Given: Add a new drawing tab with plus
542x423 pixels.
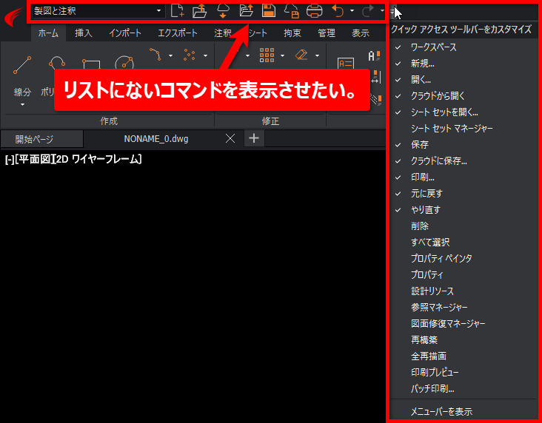Looking at the screenshot, I should click(254, 138).
